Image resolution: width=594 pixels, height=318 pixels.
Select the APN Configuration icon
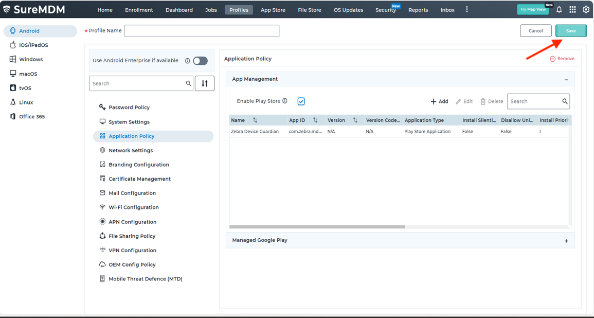tap(102, 222)
